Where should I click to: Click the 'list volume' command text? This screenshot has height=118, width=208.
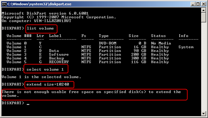(40, 28)
